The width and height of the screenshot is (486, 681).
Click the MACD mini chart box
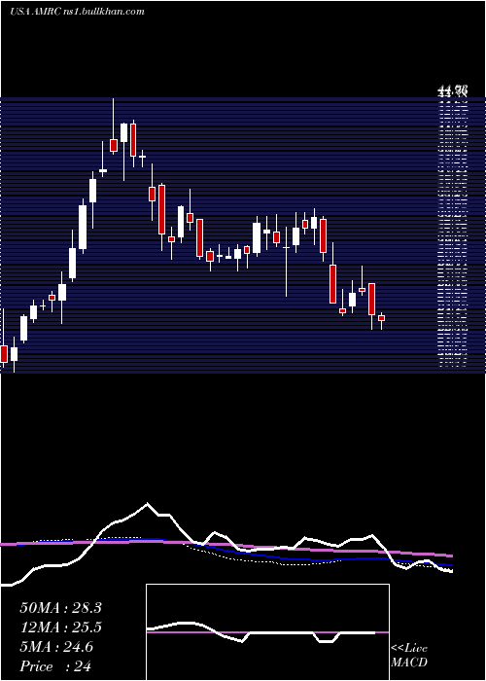(267, 632)
